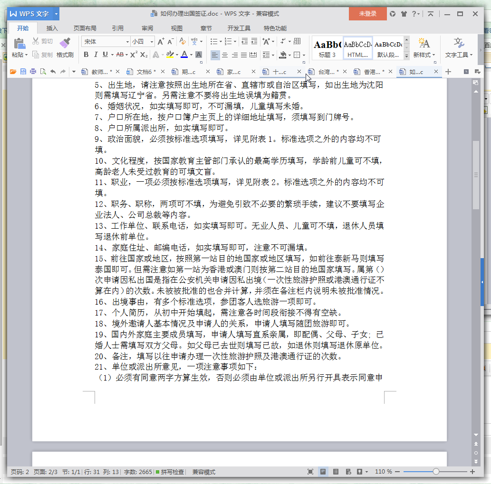The image size is (491, 484).
Task: Undo the last action
Action: coord(53,72)
